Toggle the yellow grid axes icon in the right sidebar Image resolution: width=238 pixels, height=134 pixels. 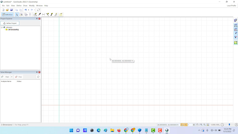tap(235, 43)
